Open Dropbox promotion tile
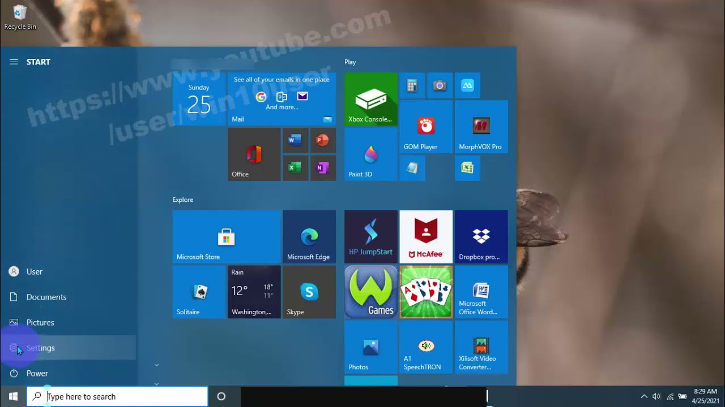The width and height of the screenshot is (725, 407). pos(481,237)
